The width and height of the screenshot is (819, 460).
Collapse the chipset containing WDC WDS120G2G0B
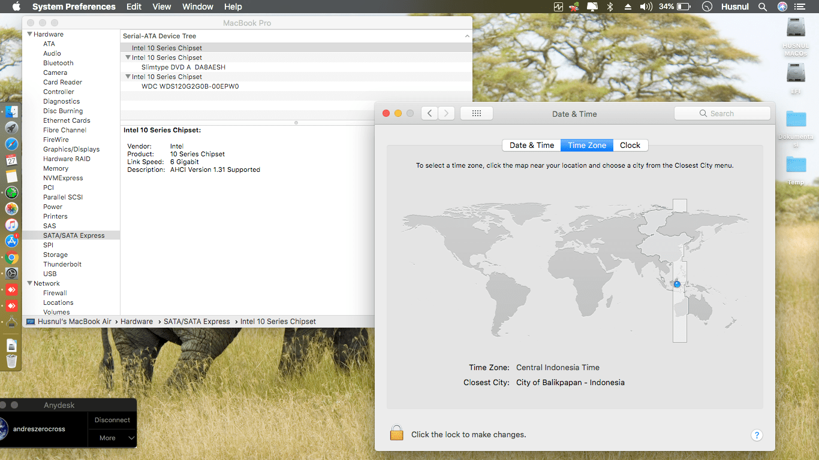[128, 77]
